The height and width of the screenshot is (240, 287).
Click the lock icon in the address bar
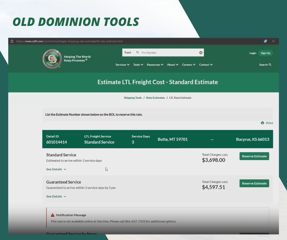[12, 41]
